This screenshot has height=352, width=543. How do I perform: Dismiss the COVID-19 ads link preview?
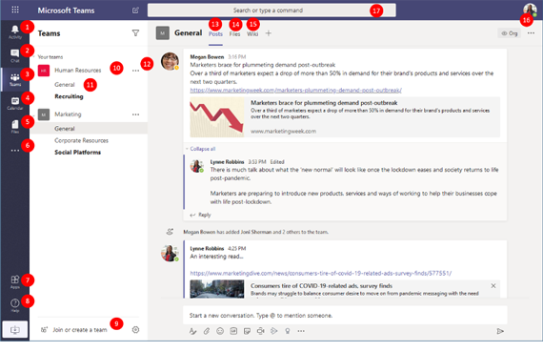point(493,286)
